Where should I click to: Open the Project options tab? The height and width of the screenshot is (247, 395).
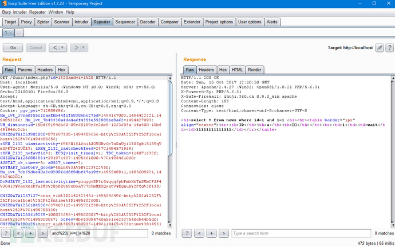[x=219, y=22]
